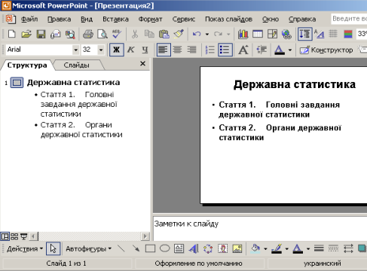Close the outline pane with X
This screenshot has width=367, height=271.
(142, 64)
